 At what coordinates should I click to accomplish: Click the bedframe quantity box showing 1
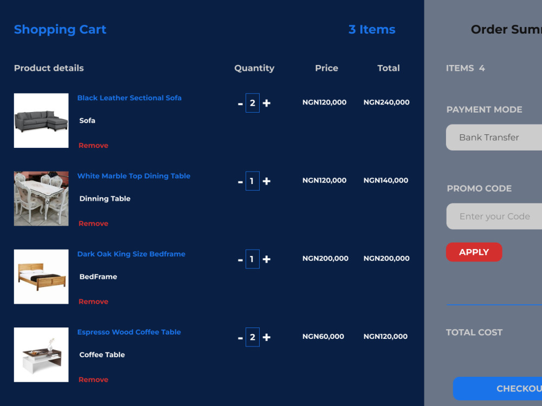(253, 259)
